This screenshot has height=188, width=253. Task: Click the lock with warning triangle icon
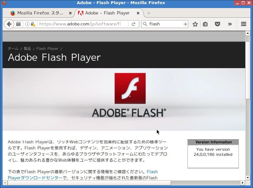33,24
